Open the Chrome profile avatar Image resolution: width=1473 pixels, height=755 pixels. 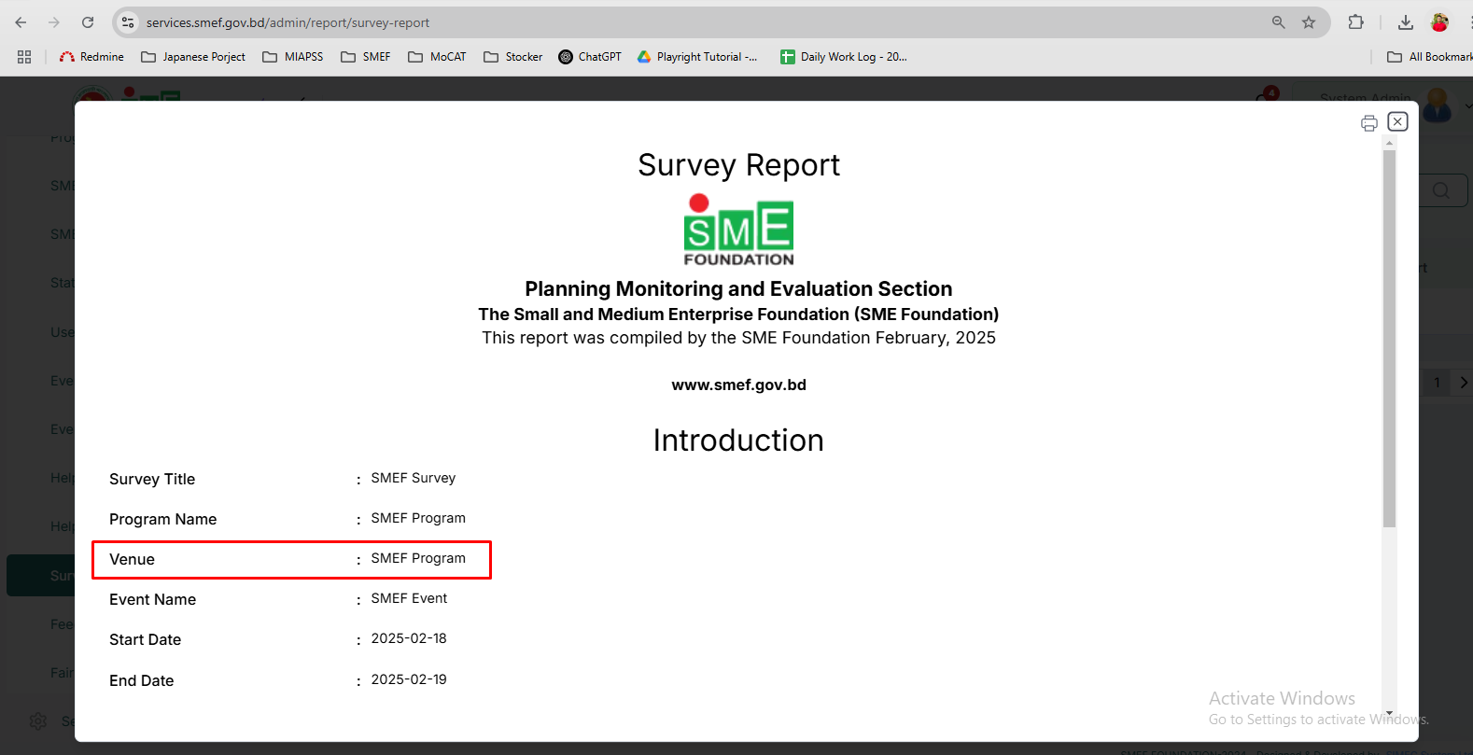tap(1439, 22)
